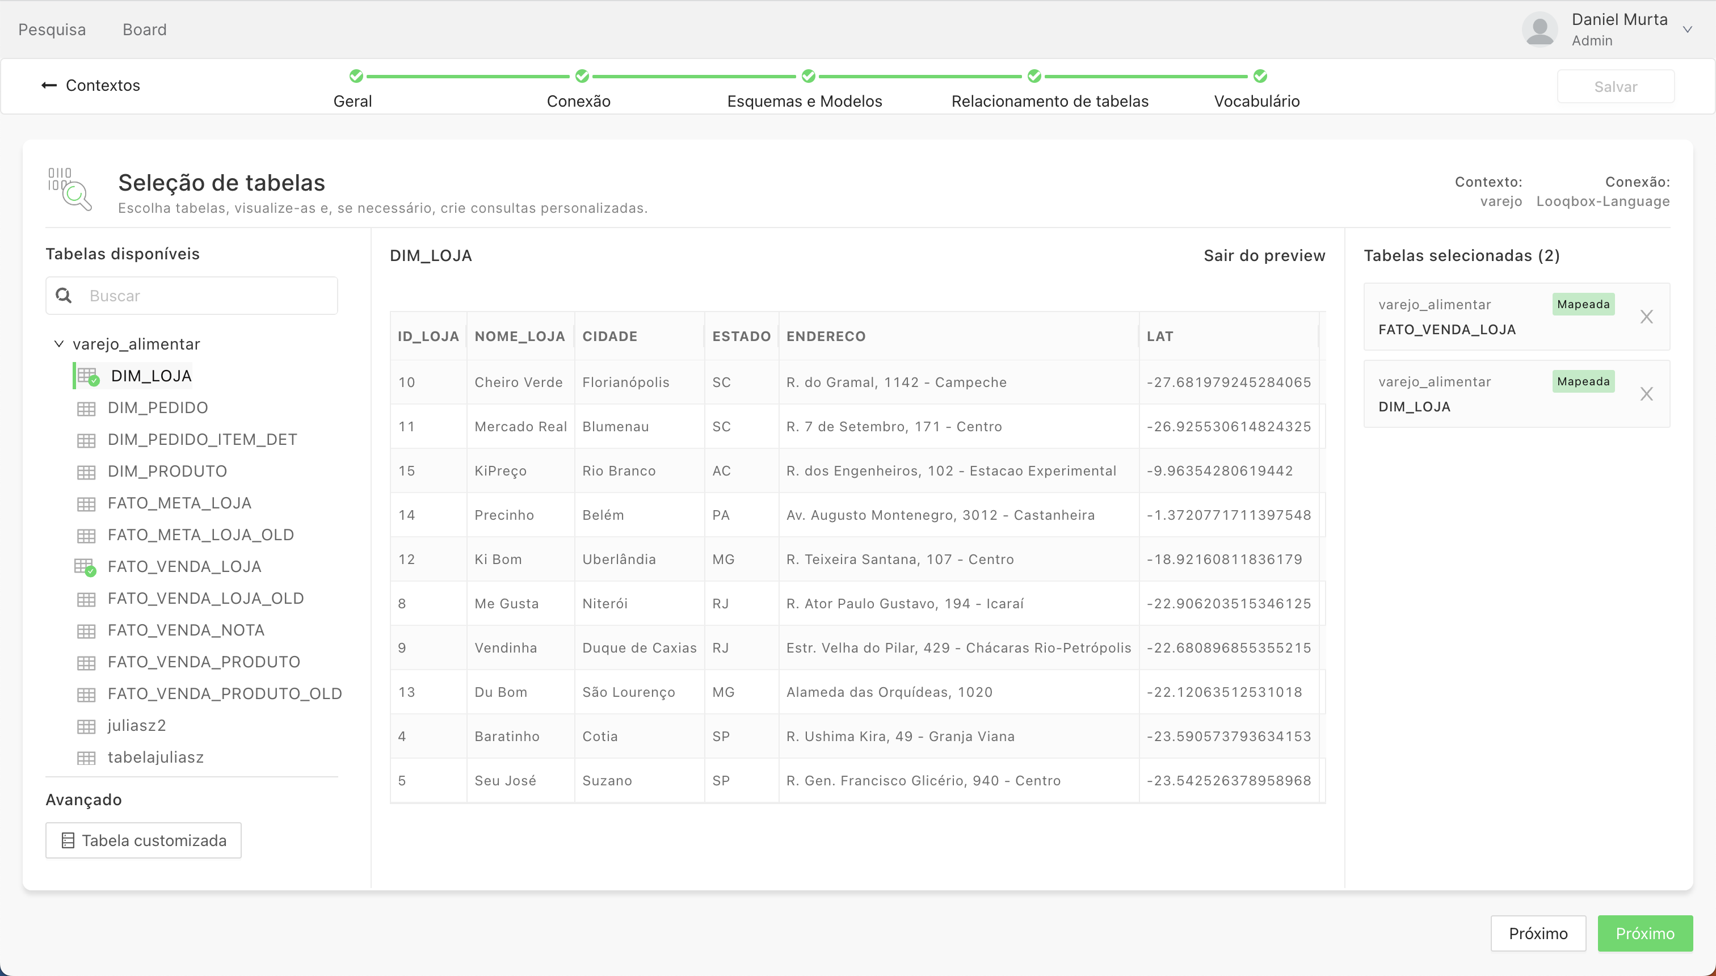Image resolution: width=1716 pixels, height=976 pixels.
Task: Click the user avatar icon
Action: point(1539,30)
